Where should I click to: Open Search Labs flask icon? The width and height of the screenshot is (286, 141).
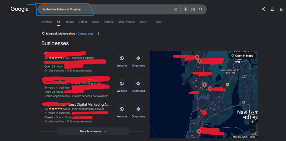point(272,9)
